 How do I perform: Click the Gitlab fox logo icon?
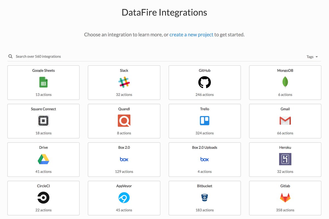(x=285, y=198)
